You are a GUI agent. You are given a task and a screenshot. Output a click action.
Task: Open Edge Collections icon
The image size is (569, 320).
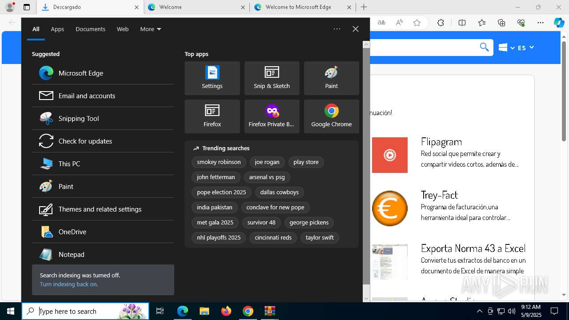pos(501,23)
